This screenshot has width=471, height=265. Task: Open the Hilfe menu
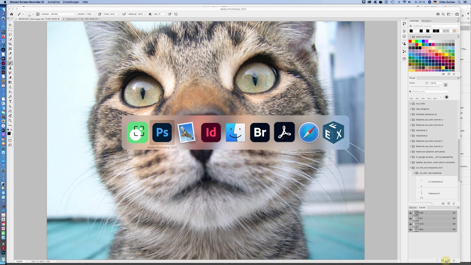tap(85, 2)
